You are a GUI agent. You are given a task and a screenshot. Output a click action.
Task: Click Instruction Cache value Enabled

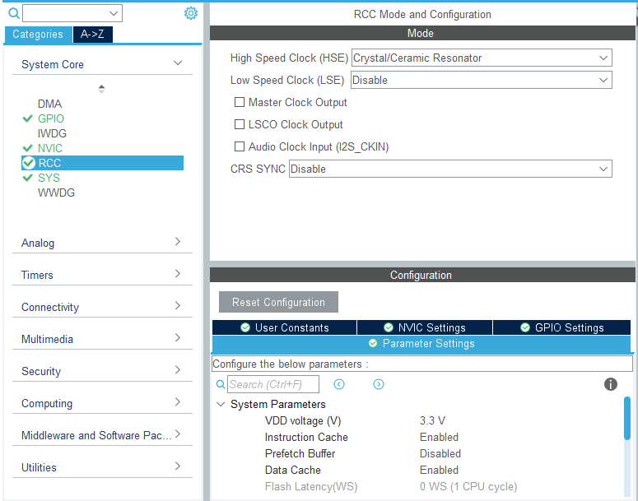(439, 437)
